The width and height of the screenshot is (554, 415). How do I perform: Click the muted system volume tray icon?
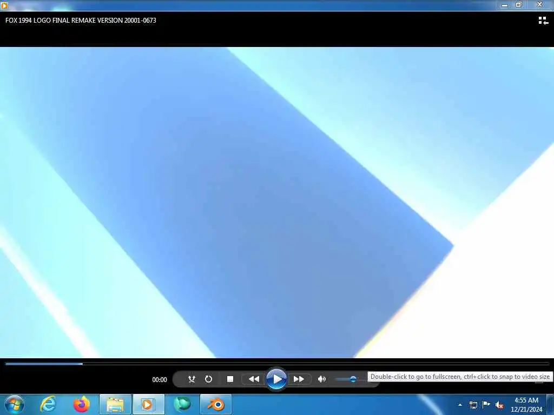coord(499,405)
